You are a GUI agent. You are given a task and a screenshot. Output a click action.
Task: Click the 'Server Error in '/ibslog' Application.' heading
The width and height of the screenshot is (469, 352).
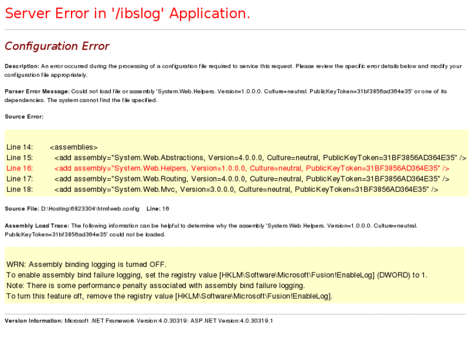pos(128,14)
